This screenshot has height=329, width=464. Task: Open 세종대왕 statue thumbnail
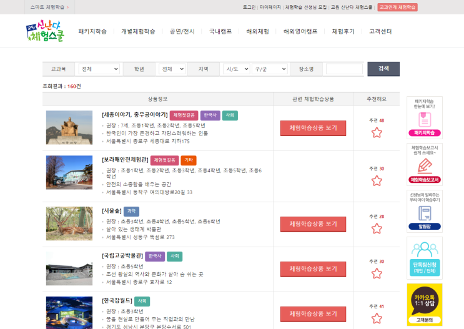pos(69,127)
